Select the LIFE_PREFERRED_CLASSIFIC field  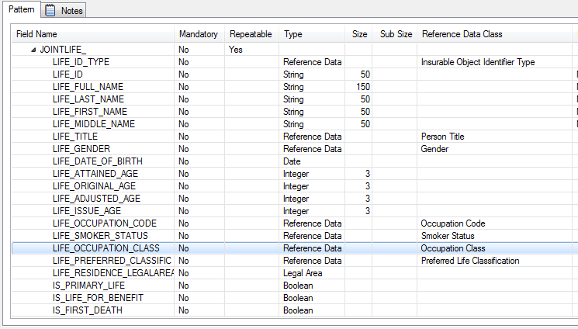coord(112,261)
